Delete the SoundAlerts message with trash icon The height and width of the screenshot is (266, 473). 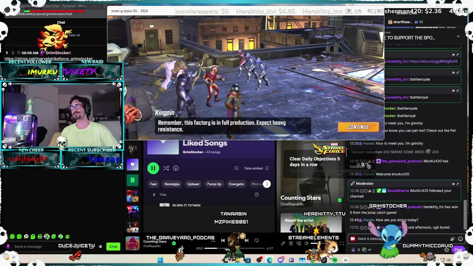click(374, 191)
